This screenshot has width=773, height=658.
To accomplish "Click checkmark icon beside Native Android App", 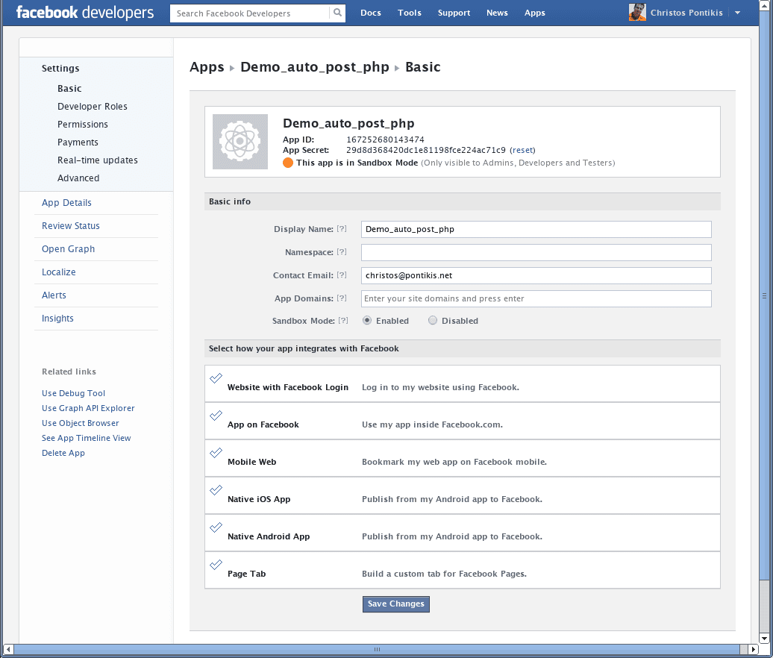I will 216,527.
